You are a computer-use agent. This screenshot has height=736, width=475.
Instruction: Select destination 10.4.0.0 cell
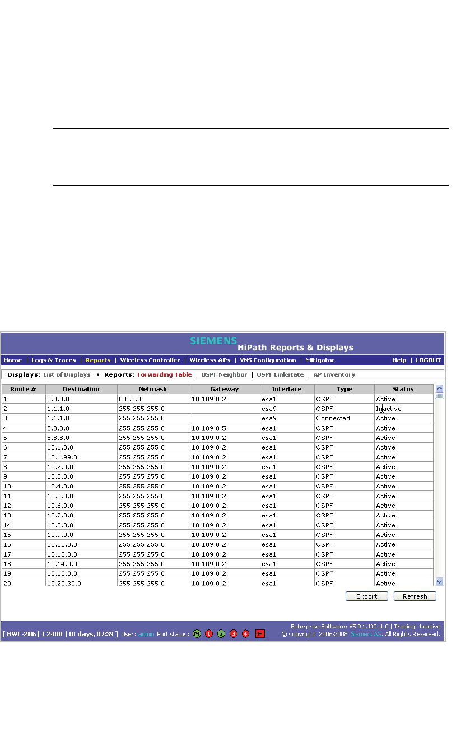[x=81, y=487]
